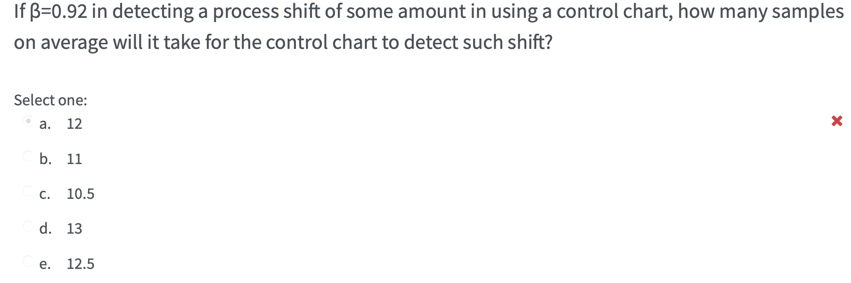This screenshot has height=283, width=851.
Task: Click the answer label text '13'
Action: [x=74, y=228]
